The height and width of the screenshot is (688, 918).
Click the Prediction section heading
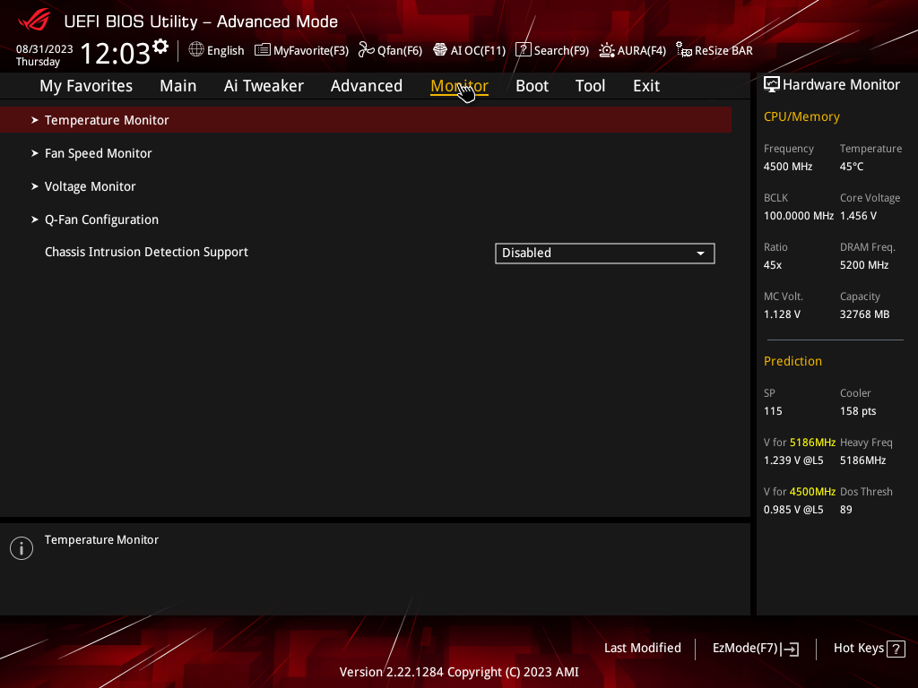click(x=792, y=362)
